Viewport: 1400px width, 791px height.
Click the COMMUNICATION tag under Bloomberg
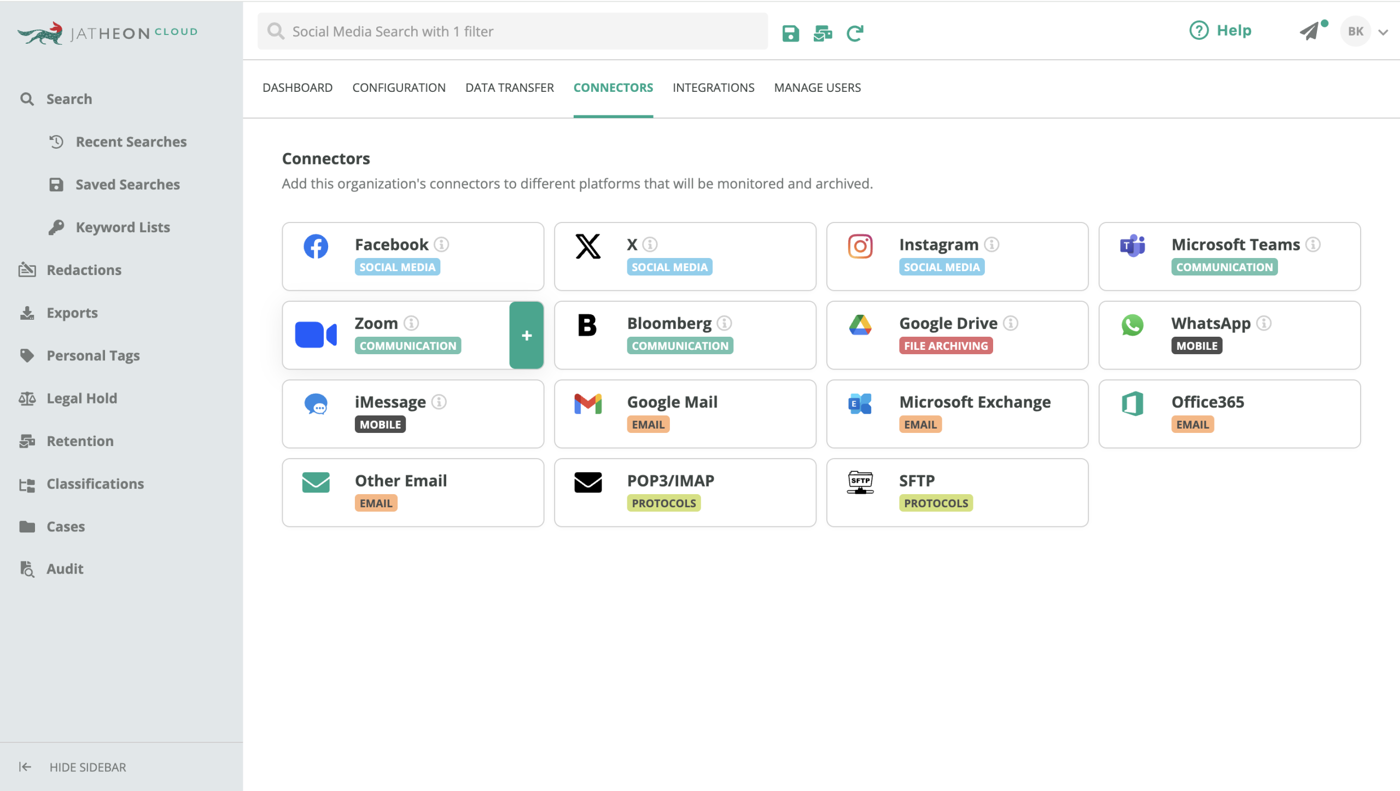click(x=680, y=345)
